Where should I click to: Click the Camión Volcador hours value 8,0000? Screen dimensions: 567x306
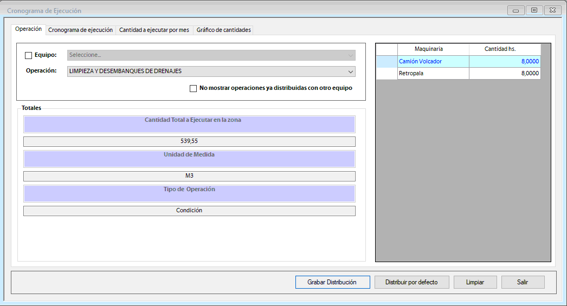(505, 61)
